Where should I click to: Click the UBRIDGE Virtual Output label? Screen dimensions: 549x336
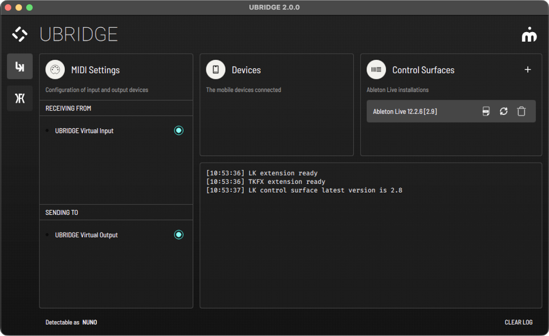pos(86,235)
